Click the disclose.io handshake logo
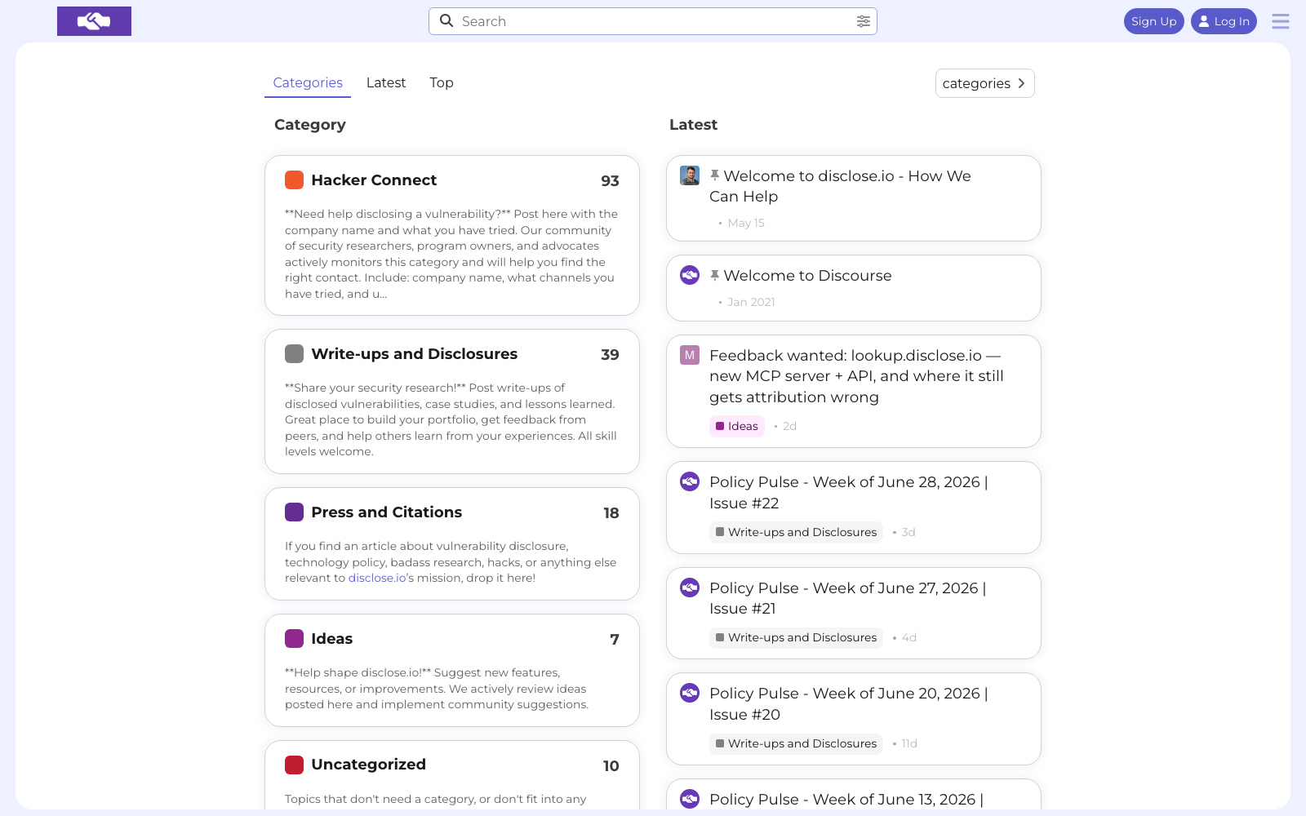The width and height of the screenshot is (1306, 816). click(x=94, y=21)
